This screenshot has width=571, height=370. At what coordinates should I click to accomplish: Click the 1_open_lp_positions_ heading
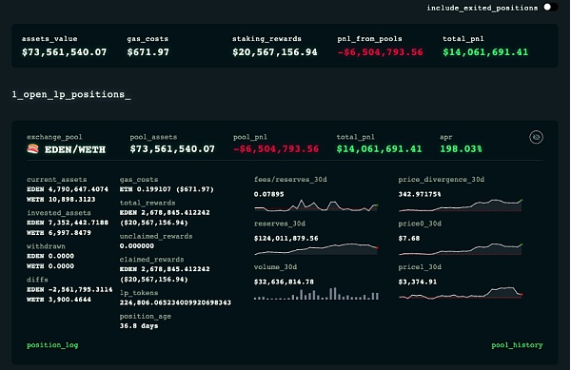[x=71, y=94]
